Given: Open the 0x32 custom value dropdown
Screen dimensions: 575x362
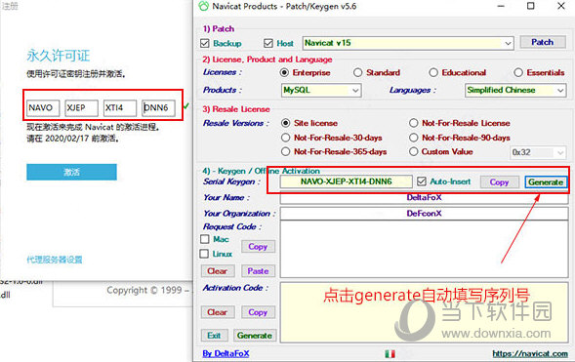Looking at the screenshot, I should [x=538, y=152].
